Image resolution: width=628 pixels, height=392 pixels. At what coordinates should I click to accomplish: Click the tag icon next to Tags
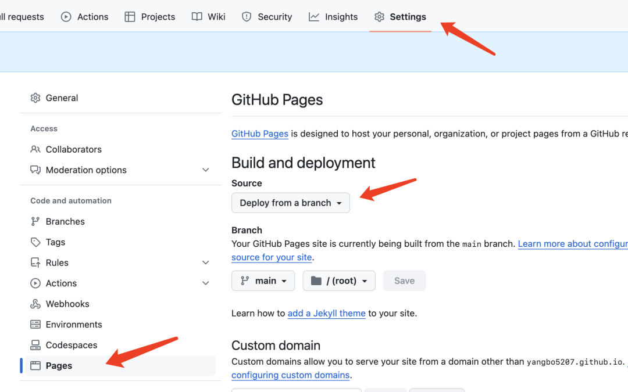(35, 242)
